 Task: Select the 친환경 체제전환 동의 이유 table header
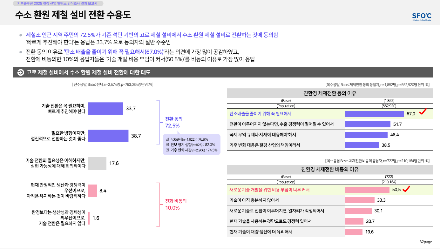(330, 93)
